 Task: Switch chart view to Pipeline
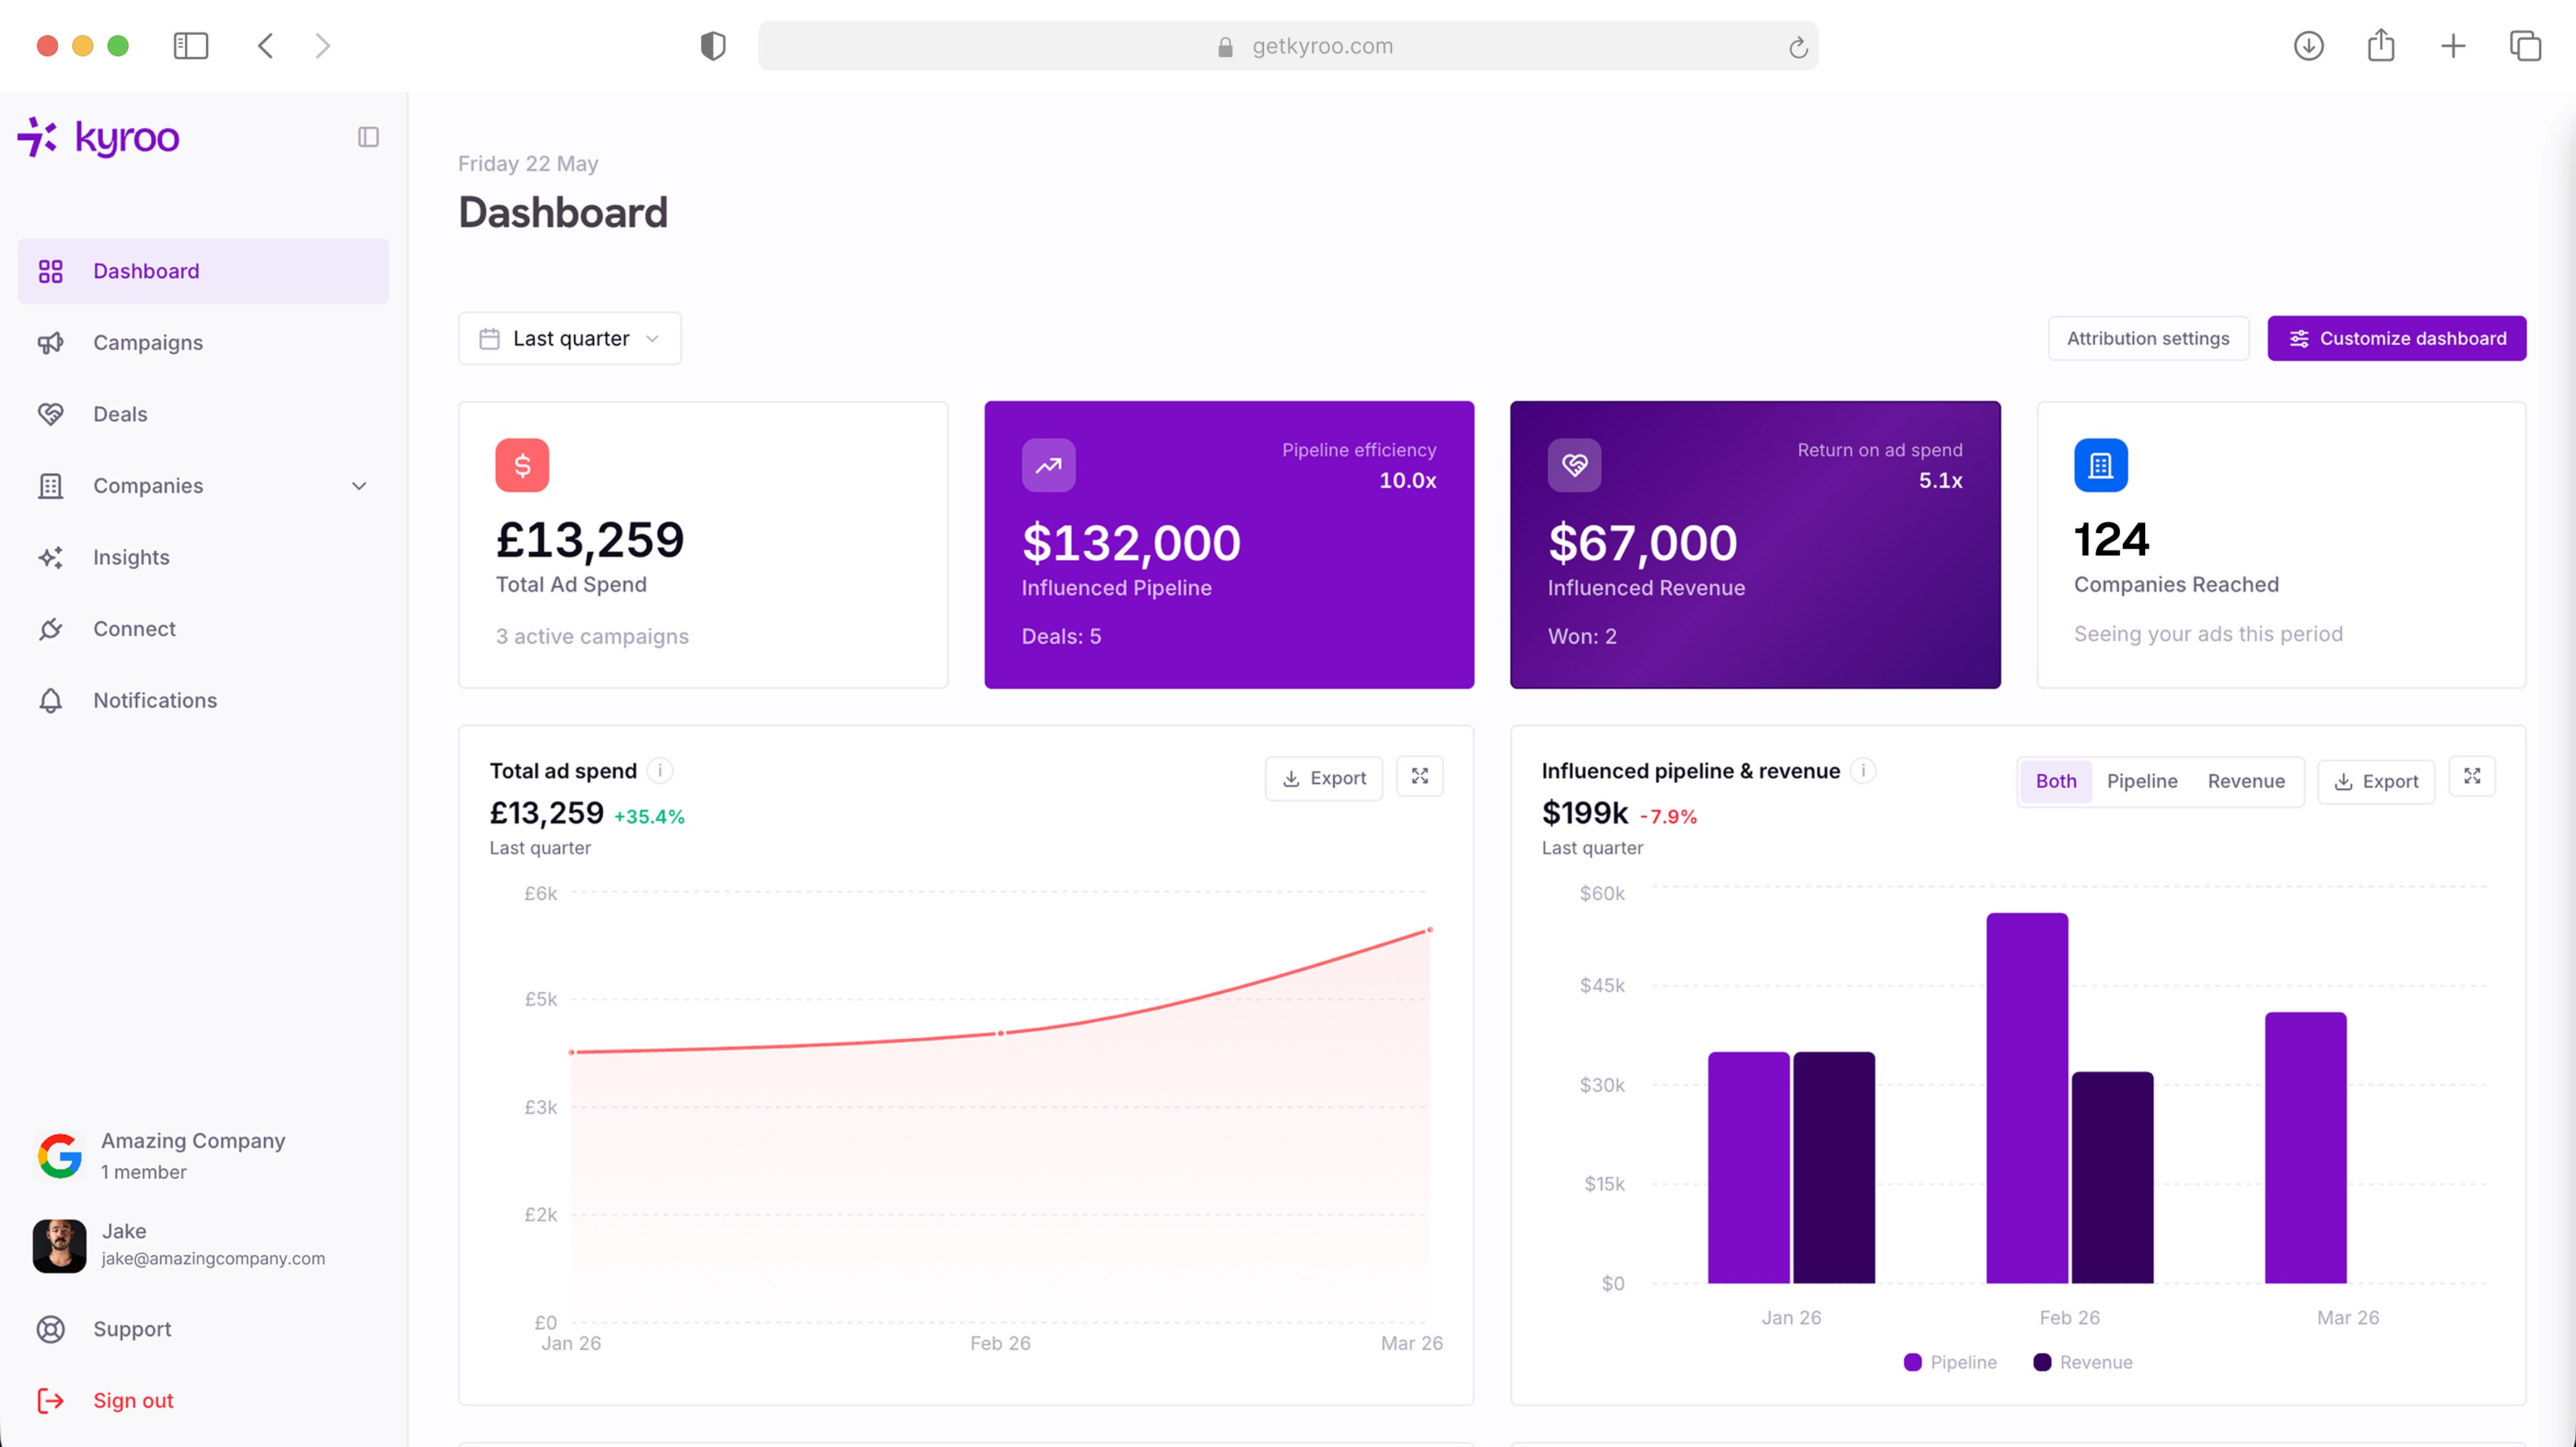coord(2142,780)
